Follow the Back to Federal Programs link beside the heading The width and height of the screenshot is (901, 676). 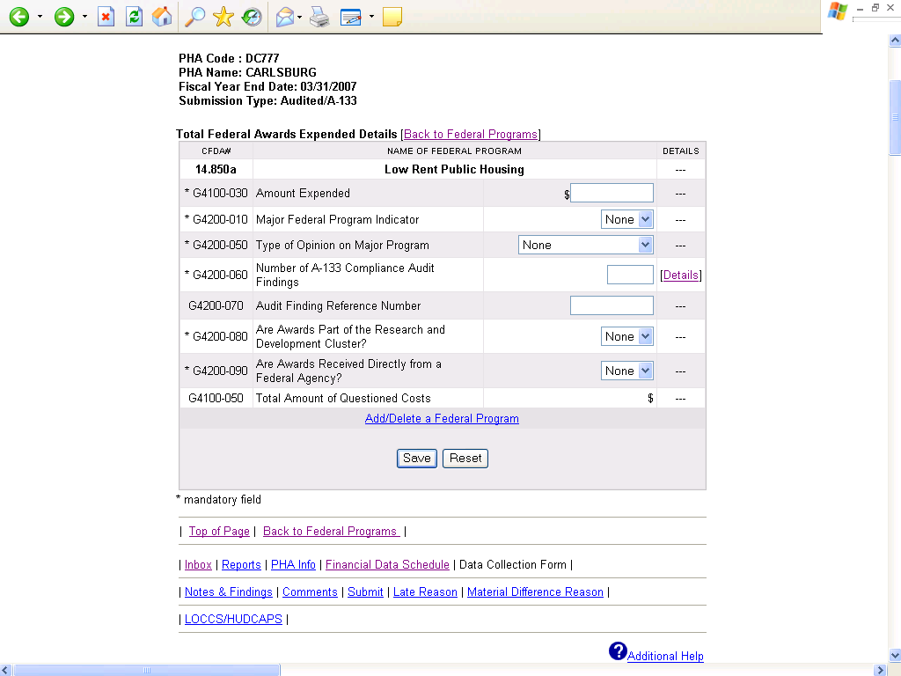click(471, 134)
